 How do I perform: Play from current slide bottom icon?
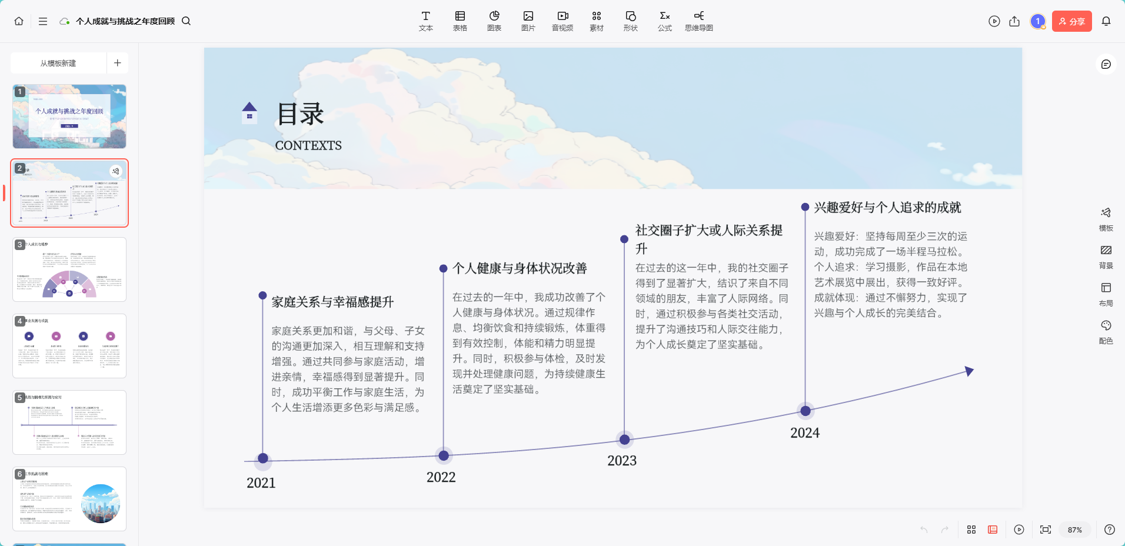[x=1019, y=530]
